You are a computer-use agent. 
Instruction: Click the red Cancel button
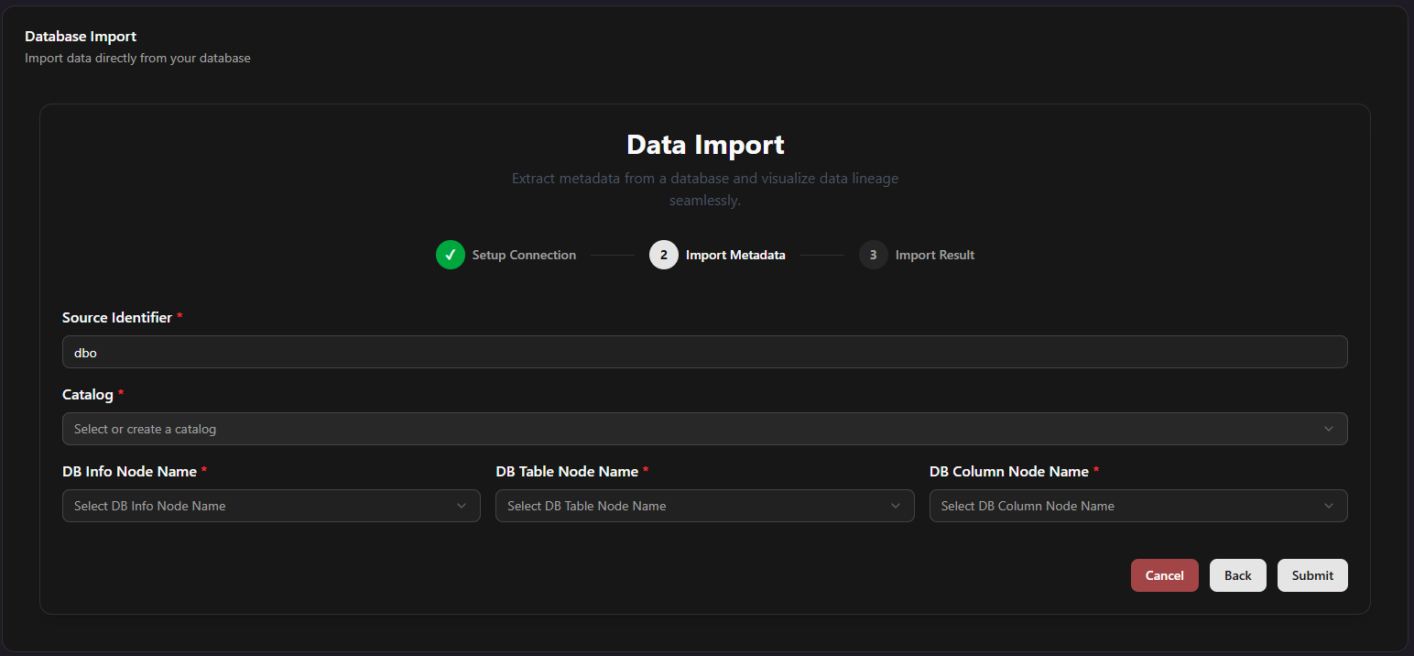1165,575
